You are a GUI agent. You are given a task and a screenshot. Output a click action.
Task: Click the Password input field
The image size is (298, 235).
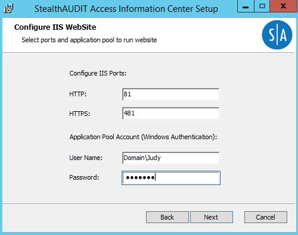pyautogui.click(x=171, y=178)
